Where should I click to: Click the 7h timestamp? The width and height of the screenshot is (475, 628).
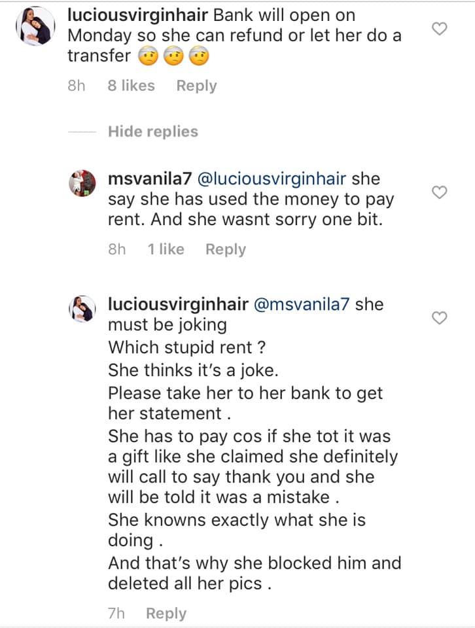117,614
